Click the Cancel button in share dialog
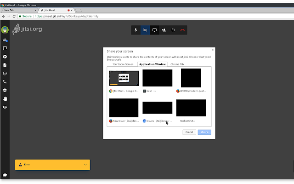 coord(189,132)
